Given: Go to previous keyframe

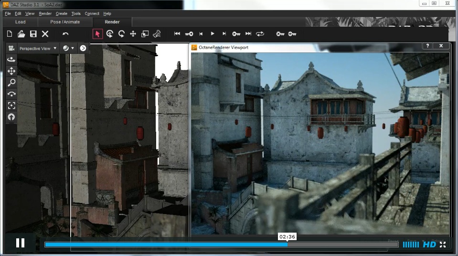Looking at the screenshot, I should coord(189,34).
